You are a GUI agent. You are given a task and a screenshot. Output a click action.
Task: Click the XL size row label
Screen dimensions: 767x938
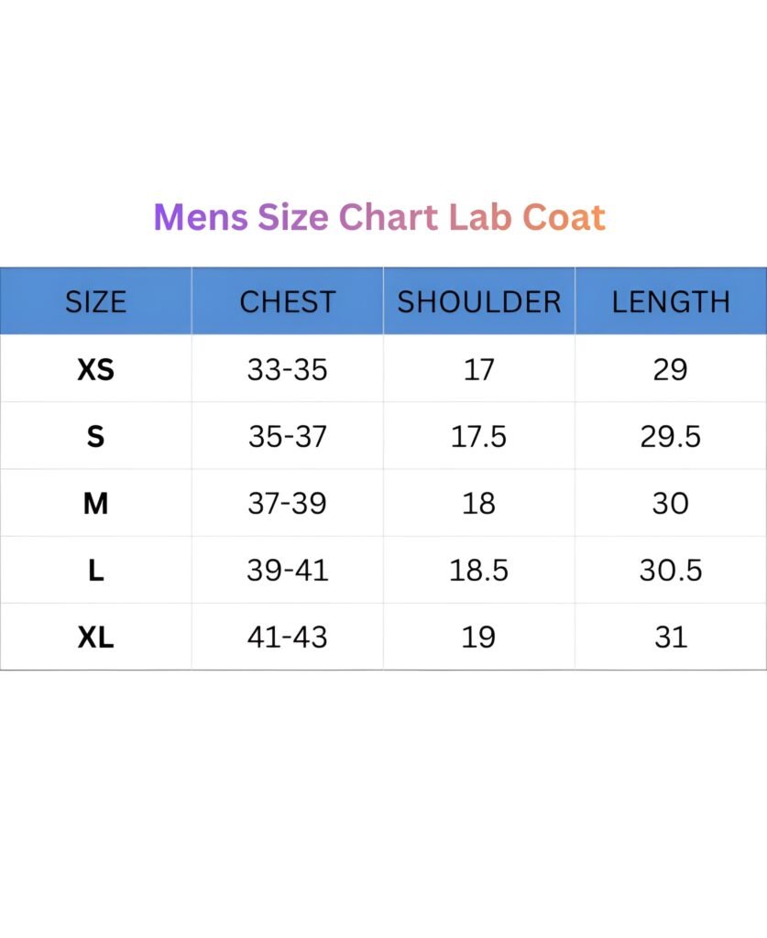[95, 638]
